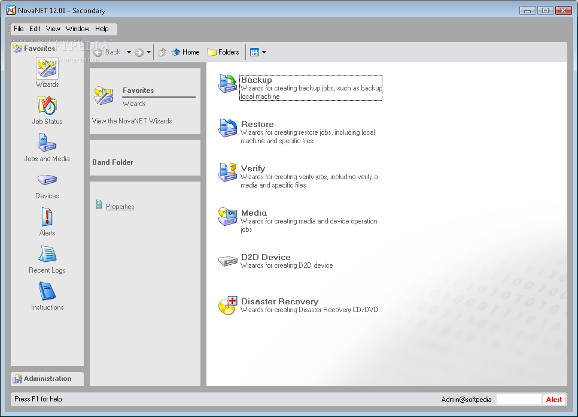Click the Properties link
The height and width of the screenshot is (417, 578).
point(120,207)
